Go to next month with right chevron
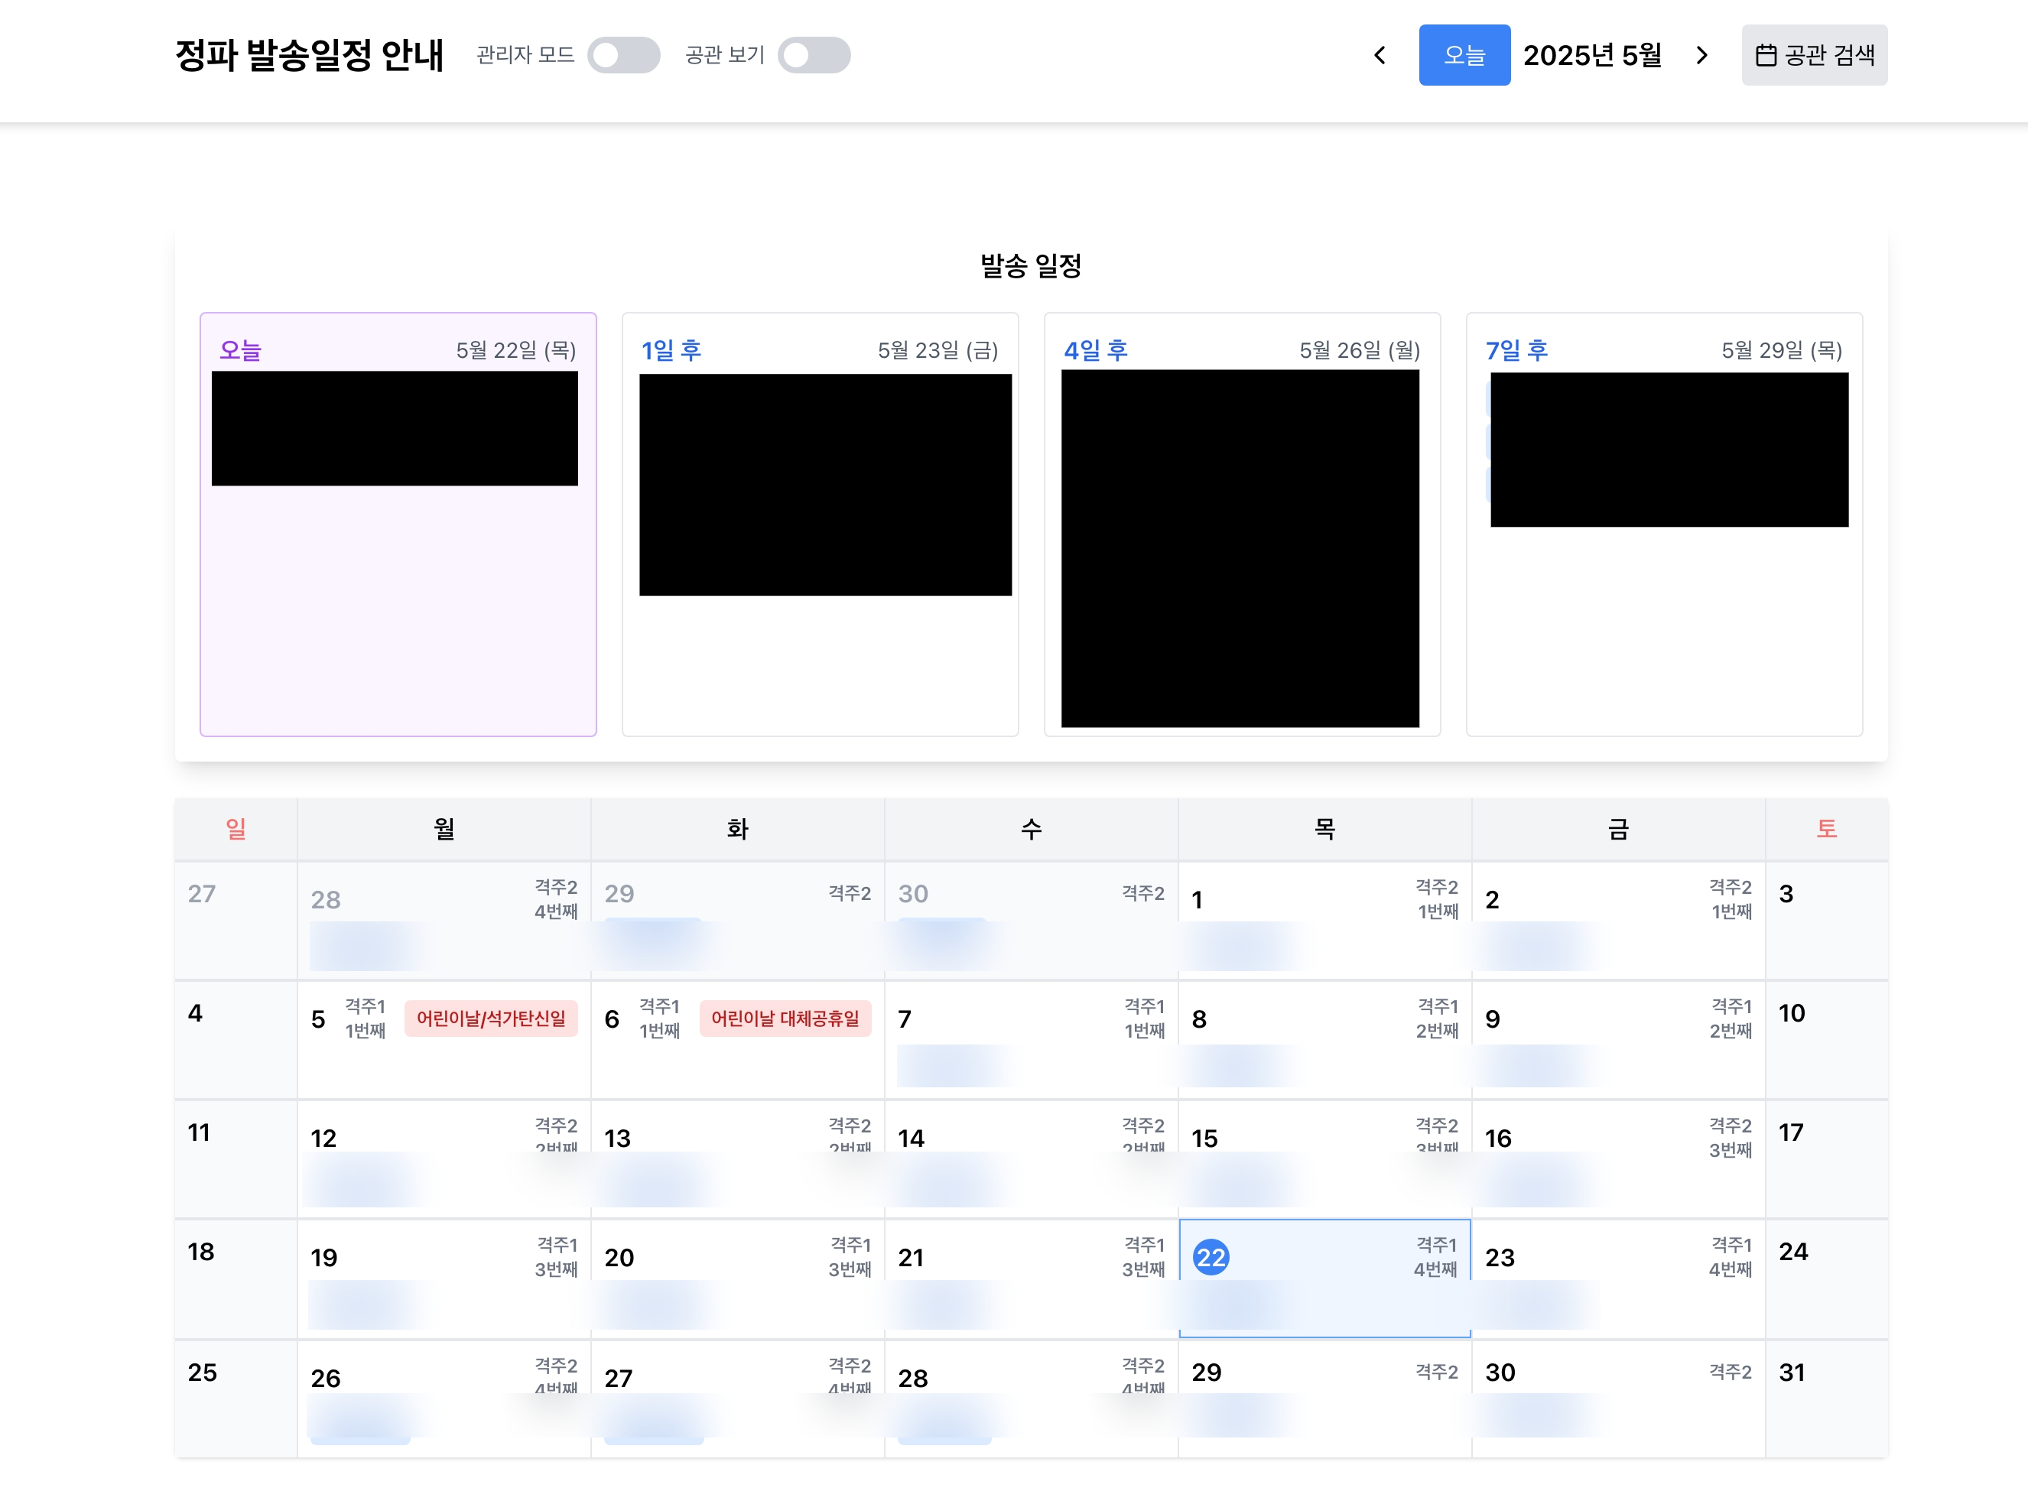The image size is (2028, 1488). point(1701,56)
